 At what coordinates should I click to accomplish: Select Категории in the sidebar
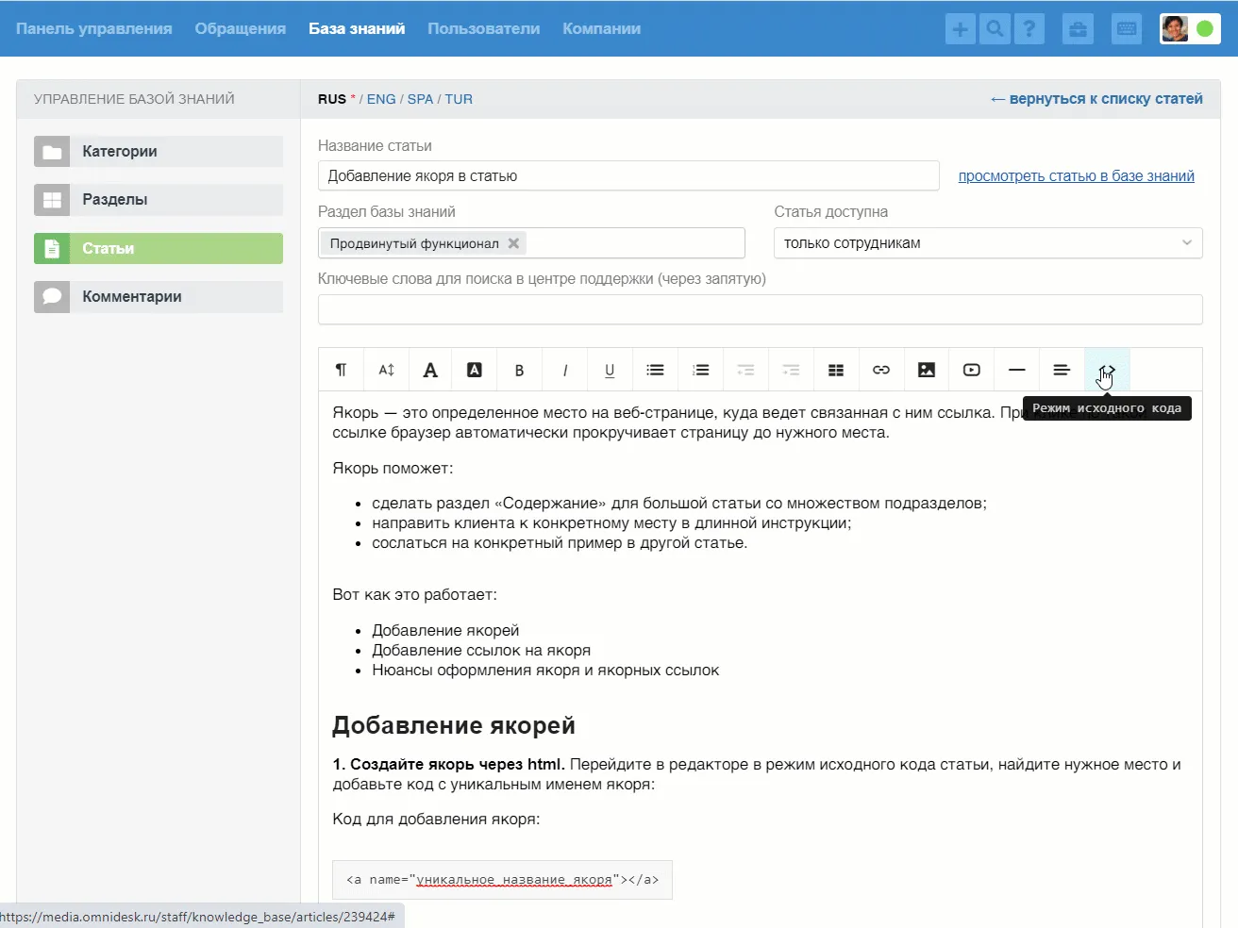159,151
